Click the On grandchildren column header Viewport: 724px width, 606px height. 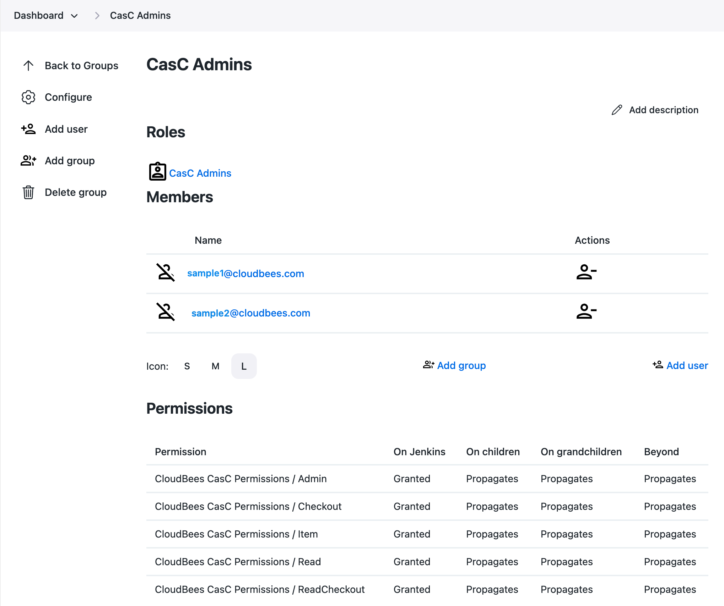click(581, 452)
